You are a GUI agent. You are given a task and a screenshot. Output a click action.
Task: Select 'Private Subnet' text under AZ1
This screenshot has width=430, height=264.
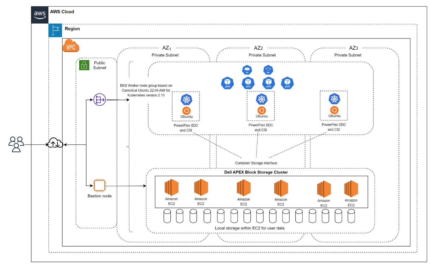click(165, 55)
